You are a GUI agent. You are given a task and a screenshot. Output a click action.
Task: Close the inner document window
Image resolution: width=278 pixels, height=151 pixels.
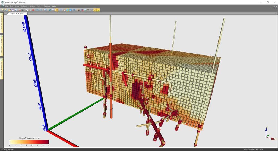point(277,7)
